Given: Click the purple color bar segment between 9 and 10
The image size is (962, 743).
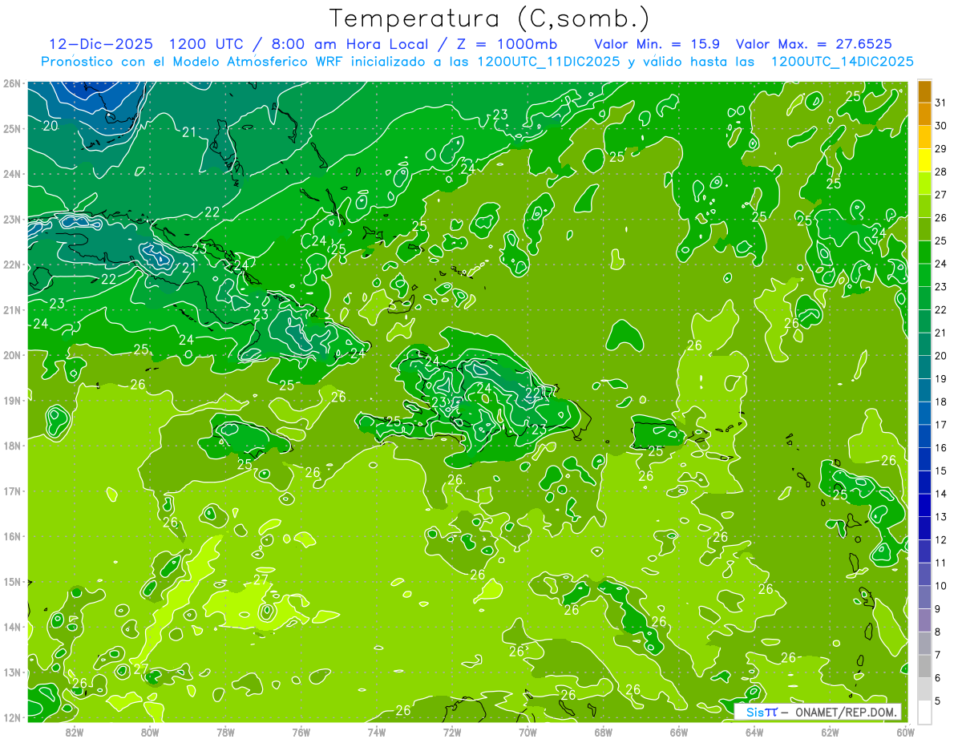Looking at the screenshot, I should coord(924,599).
